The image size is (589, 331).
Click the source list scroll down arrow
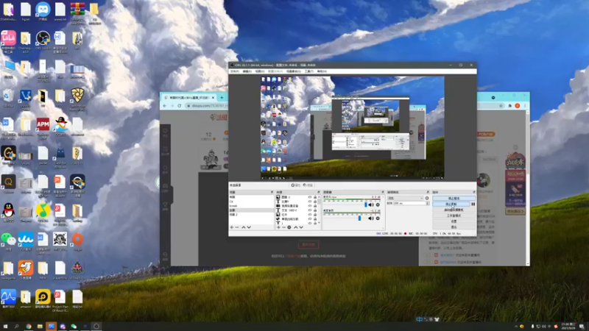click(319, 223)
